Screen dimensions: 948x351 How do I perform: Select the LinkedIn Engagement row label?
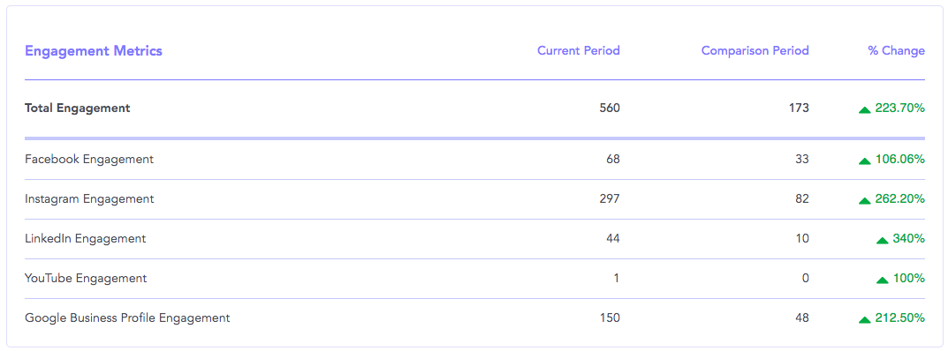[85, 239]
